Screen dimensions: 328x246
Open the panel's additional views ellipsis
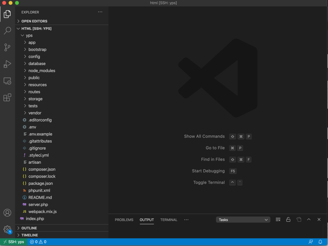click(186, 219)
